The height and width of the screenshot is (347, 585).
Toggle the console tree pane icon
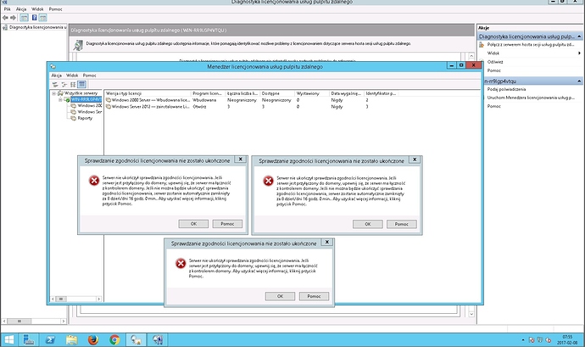click(24, 18)
